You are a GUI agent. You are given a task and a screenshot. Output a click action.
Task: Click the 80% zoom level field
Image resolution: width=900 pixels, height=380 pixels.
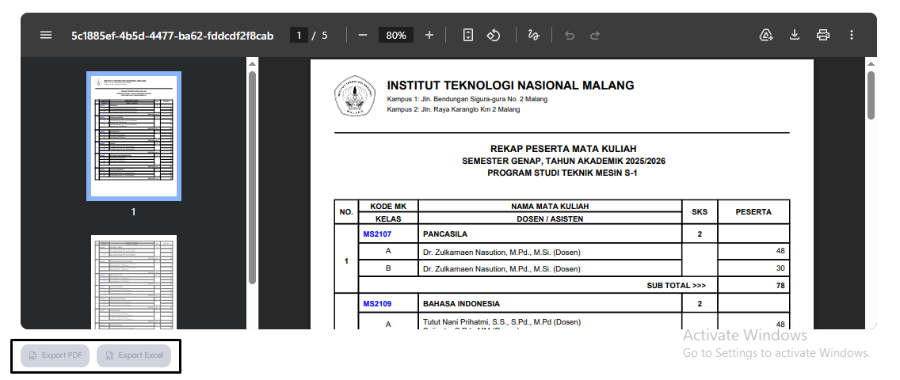click(396, 35)
